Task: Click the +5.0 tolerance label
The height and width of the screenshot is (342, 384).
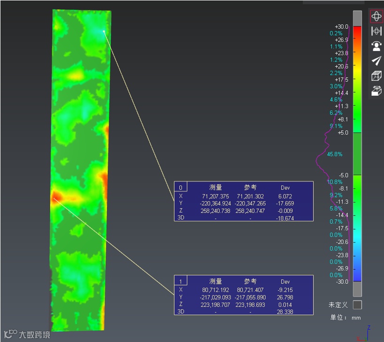Action: tap(343, 132)
